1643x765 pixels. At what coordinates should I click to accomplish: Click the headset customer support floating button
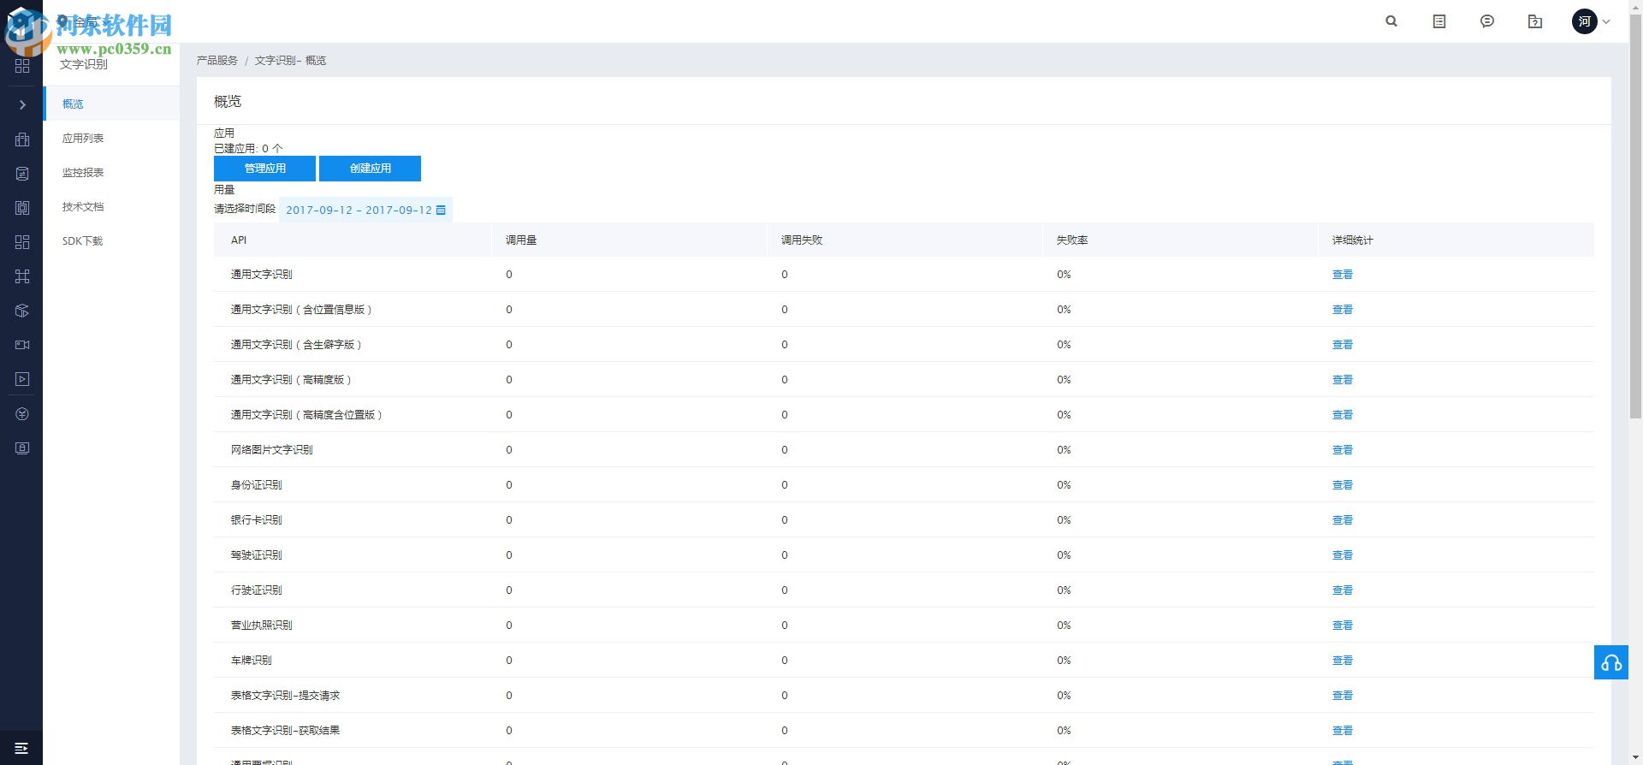[x=1610, y=662]
